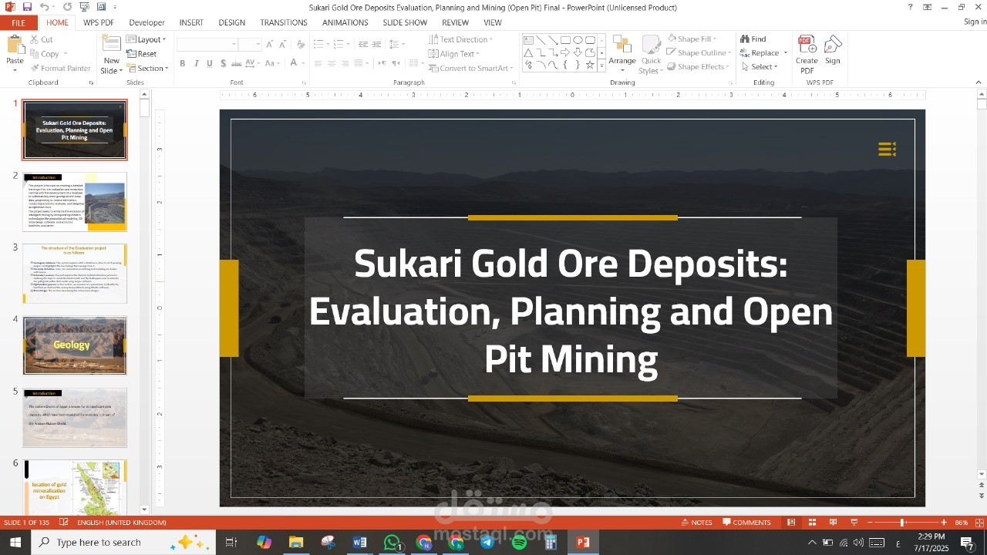Select the text box shape in gallery
The width and height of the screenshot is (987, 555).
point(528,40)
